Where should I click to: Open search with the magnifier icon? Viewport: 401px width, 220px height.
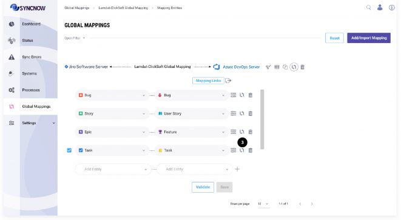pyautogui.click(x=368, y=7)
